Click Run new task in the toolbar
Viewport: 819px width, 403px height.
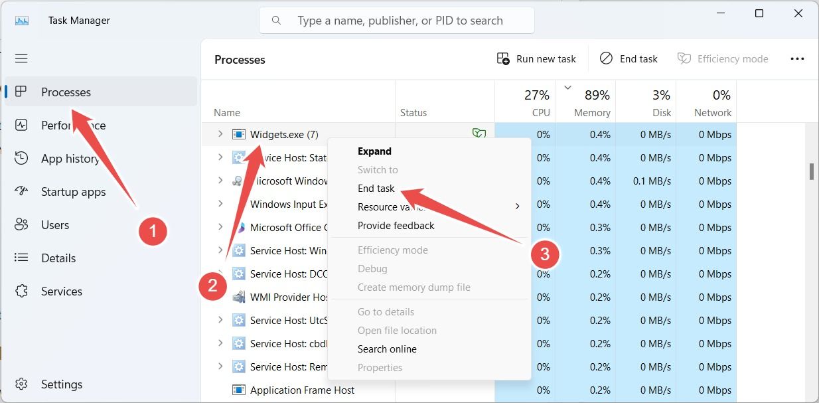click(x=536, y=58)
